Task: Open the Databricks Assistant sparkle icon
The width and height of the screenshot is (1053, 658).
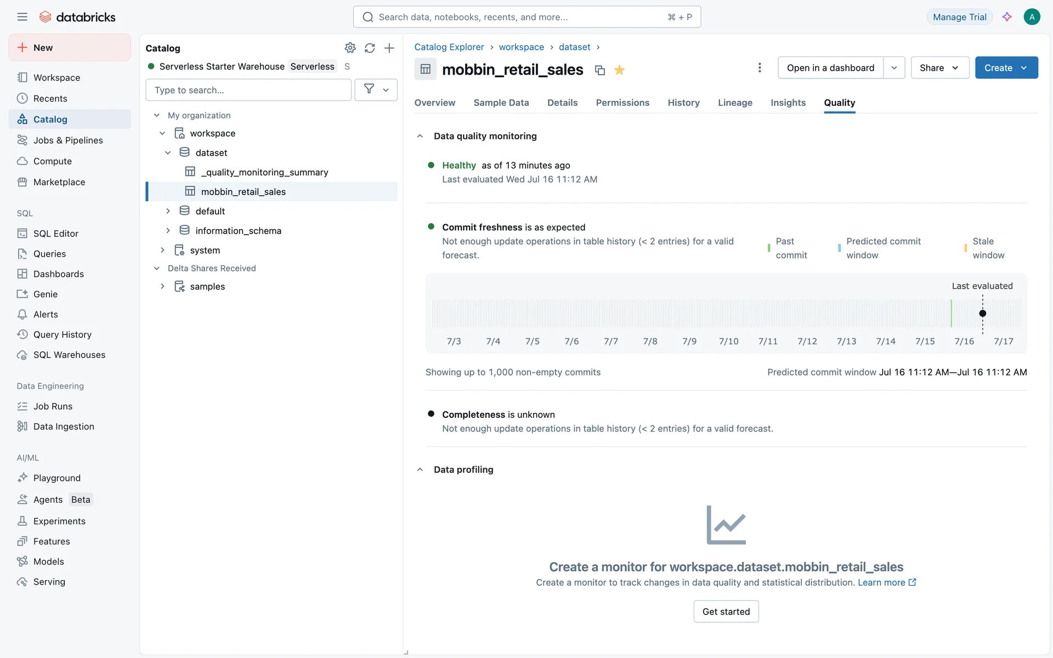Action: click(x=1007, y=17)
